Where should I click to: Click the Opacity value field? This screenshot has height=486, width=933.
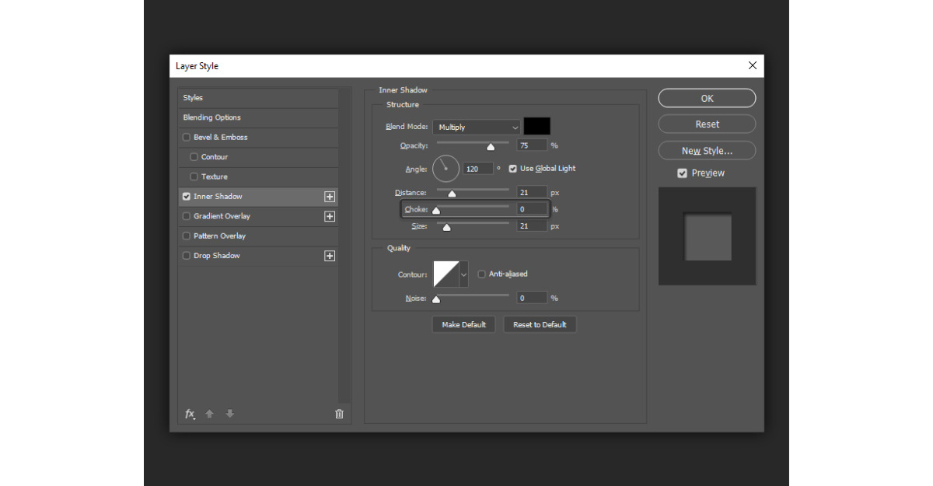click(x=532, y=145)
